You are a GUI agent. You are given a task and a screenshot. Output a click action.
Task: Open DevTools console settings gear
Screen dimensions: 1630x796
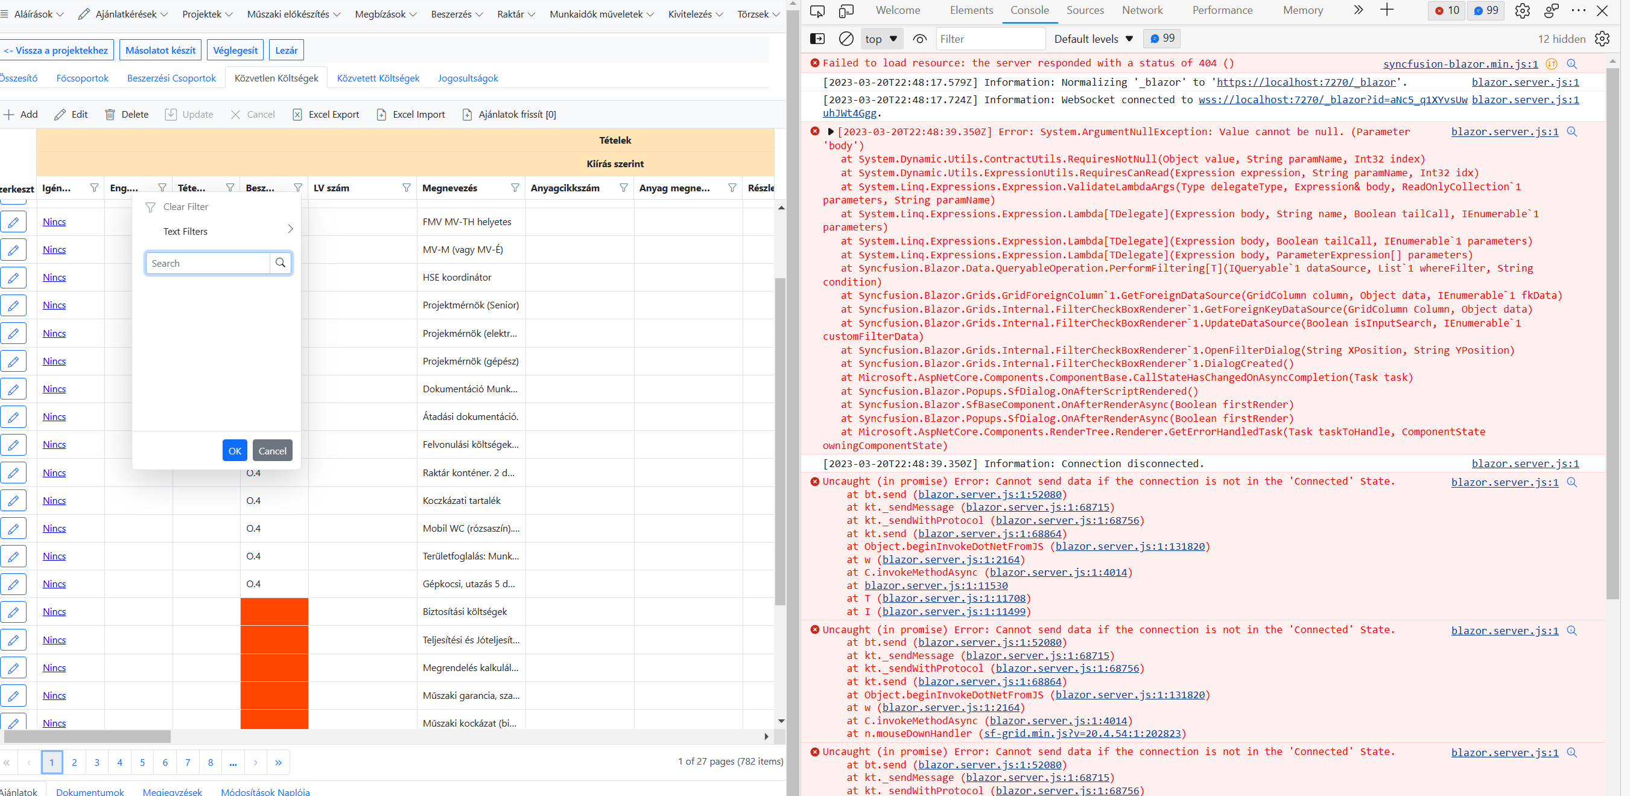click(1602, 39)
